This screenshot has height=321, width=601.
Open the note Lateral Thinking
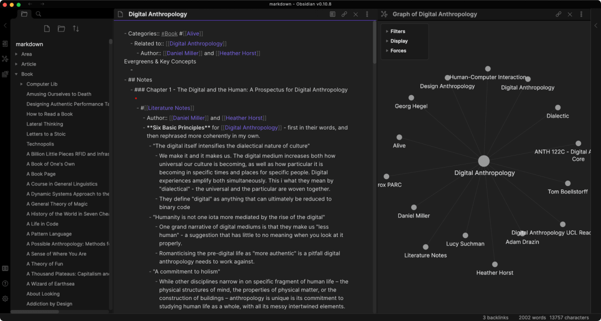pos(45,124)
